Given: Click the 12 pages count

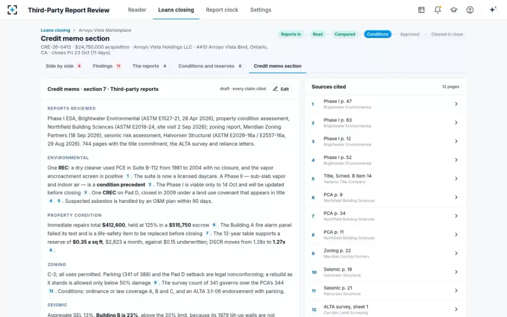Looking at the screenshot, I should pos(451,87).
